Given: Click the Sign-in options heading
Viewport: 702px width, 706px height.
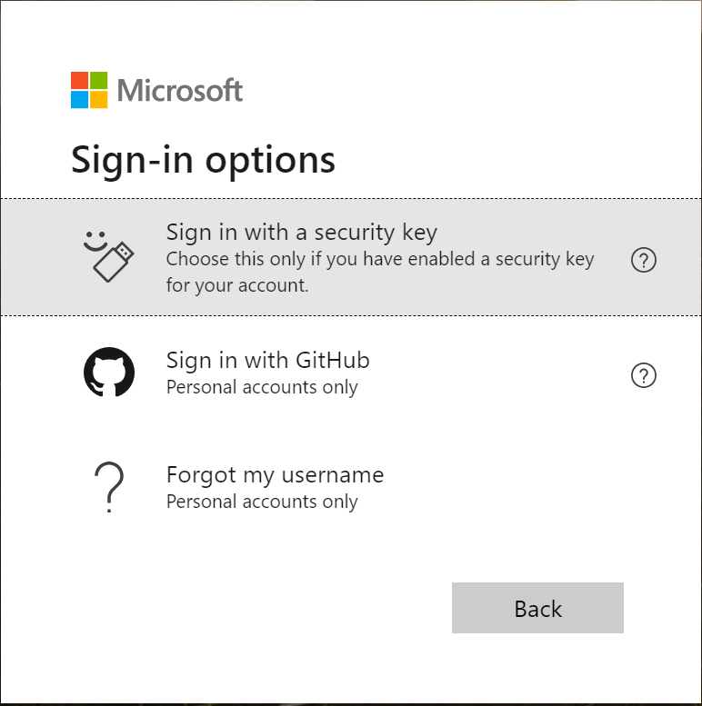Looking at the screenshot, I should tap(203, 160).
